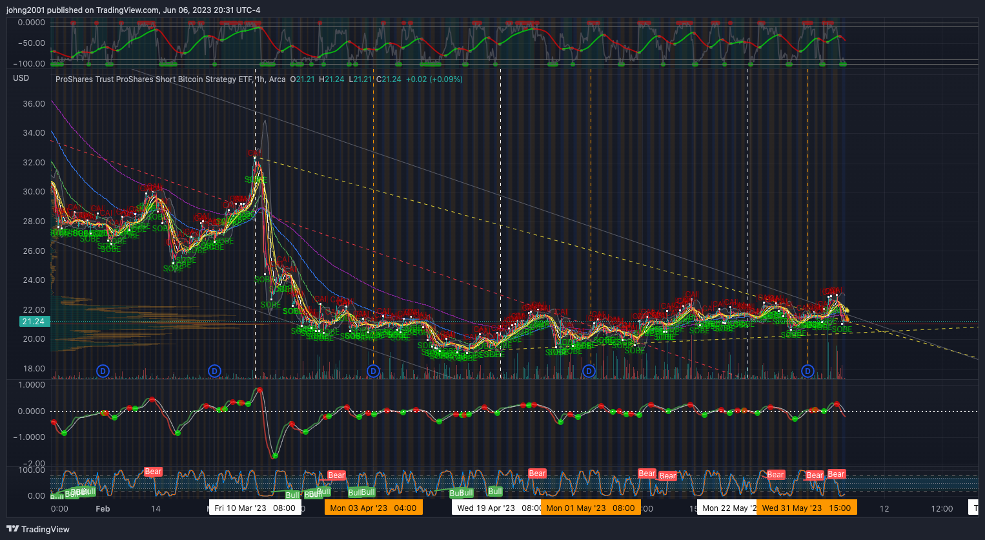Image resolution: width=985 pixels, height=540 pixels.
Task: Click the Bear signal above the Mon 03 Apr label
Action: click(336, 475)
